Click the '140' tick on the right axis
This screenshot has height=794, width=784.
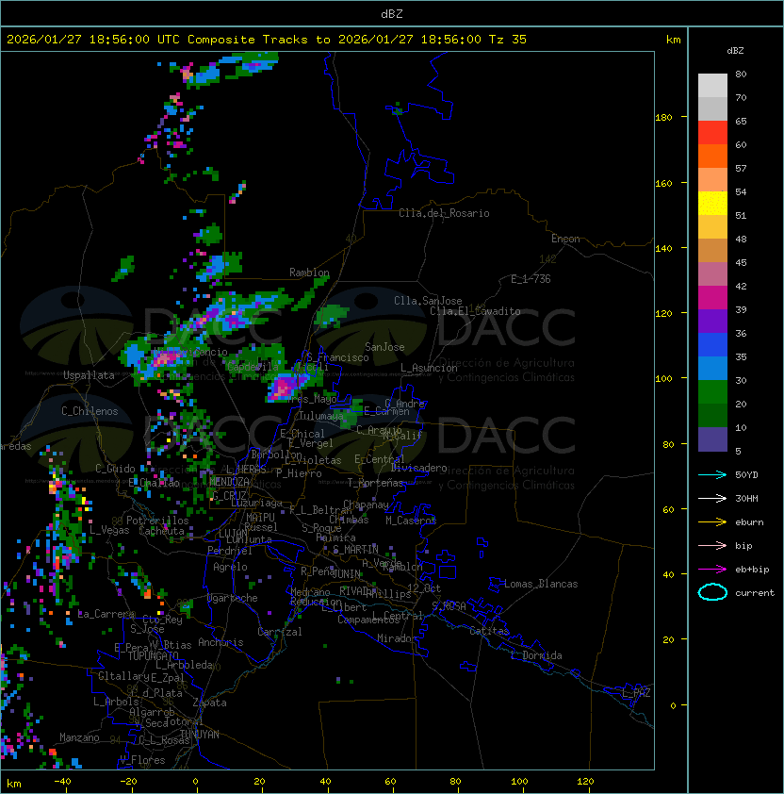(663, 248)
